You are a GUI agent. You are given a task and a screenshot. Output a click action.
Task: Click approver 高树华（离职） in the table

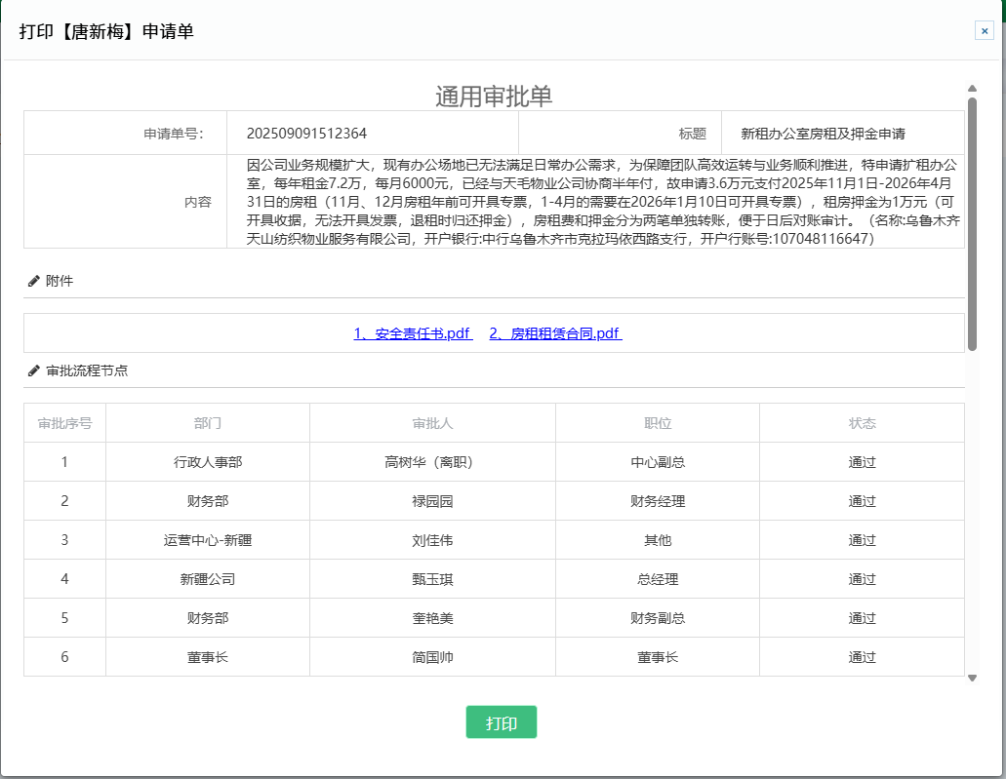[x=432, y=462]
